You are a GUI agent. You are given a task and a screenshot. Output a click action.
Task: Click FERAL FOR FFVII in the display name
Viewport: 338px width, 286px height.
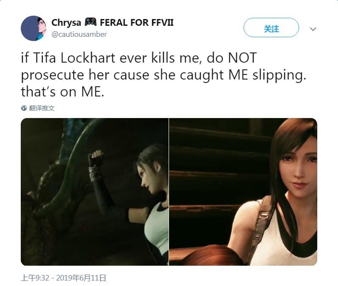(137, 22)
